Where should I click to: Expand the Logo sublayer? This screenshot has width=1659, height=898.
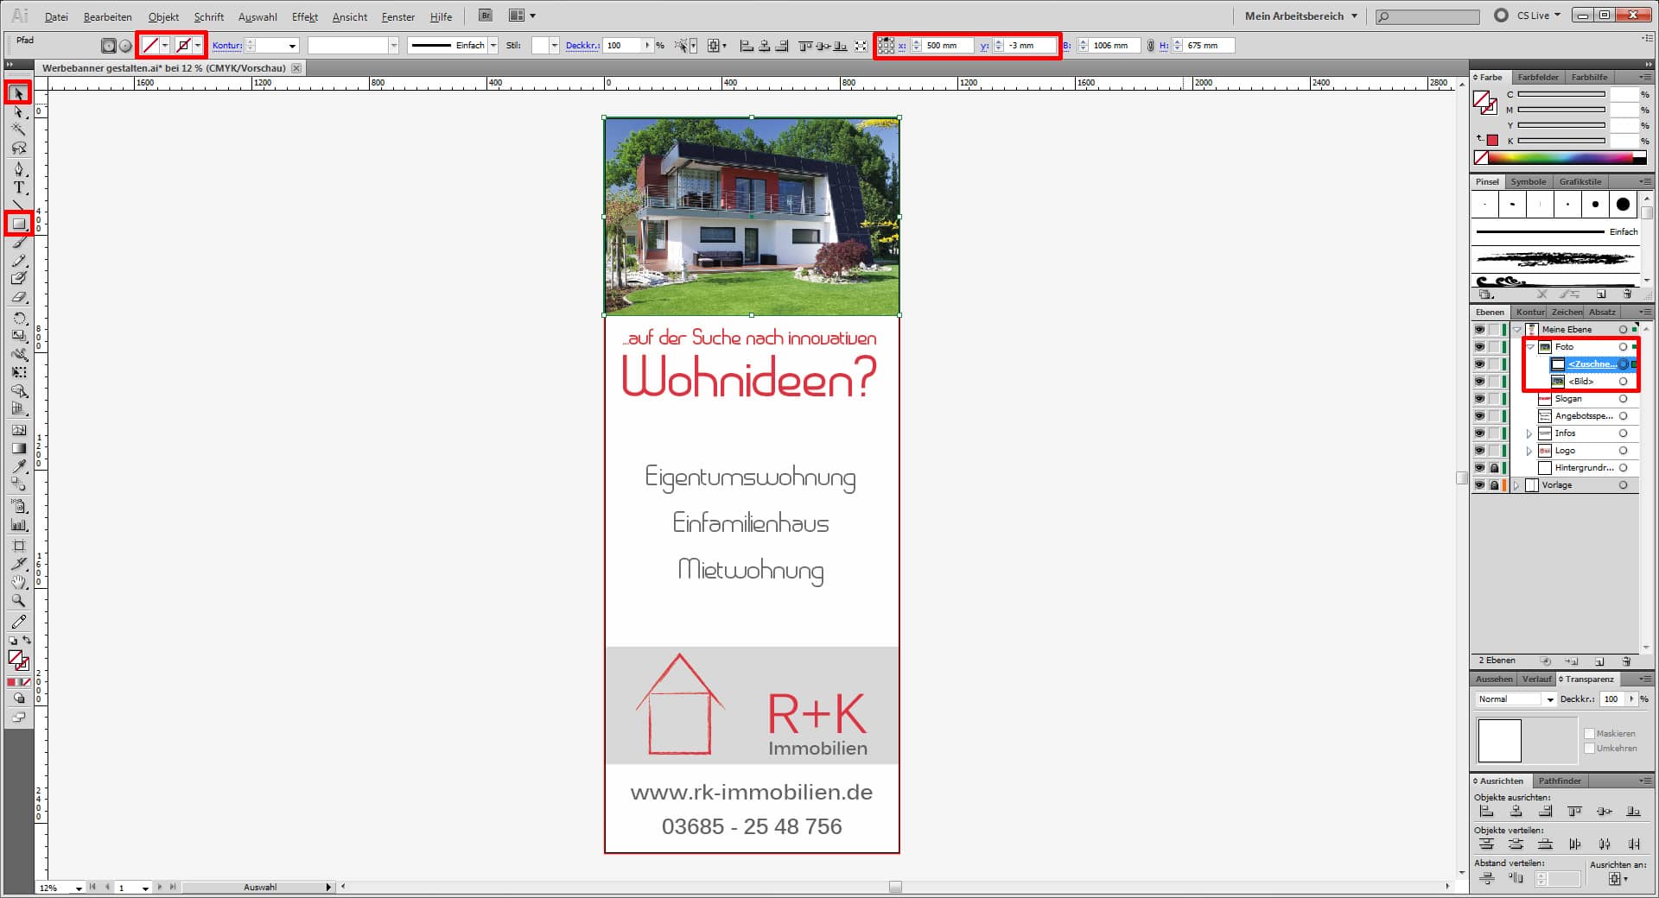click(x=1529, y=450)
